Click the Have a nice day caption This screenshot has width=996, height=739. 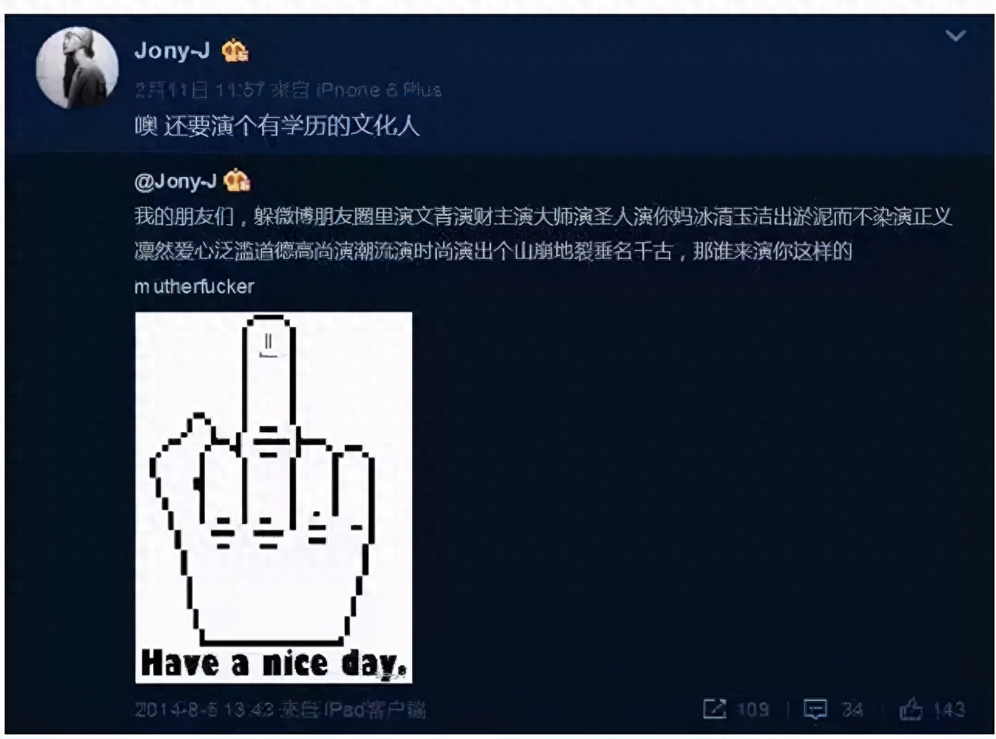(274, 663)
